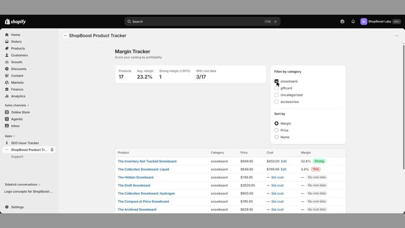Click the Shopify logo

(x=15, y=21)
